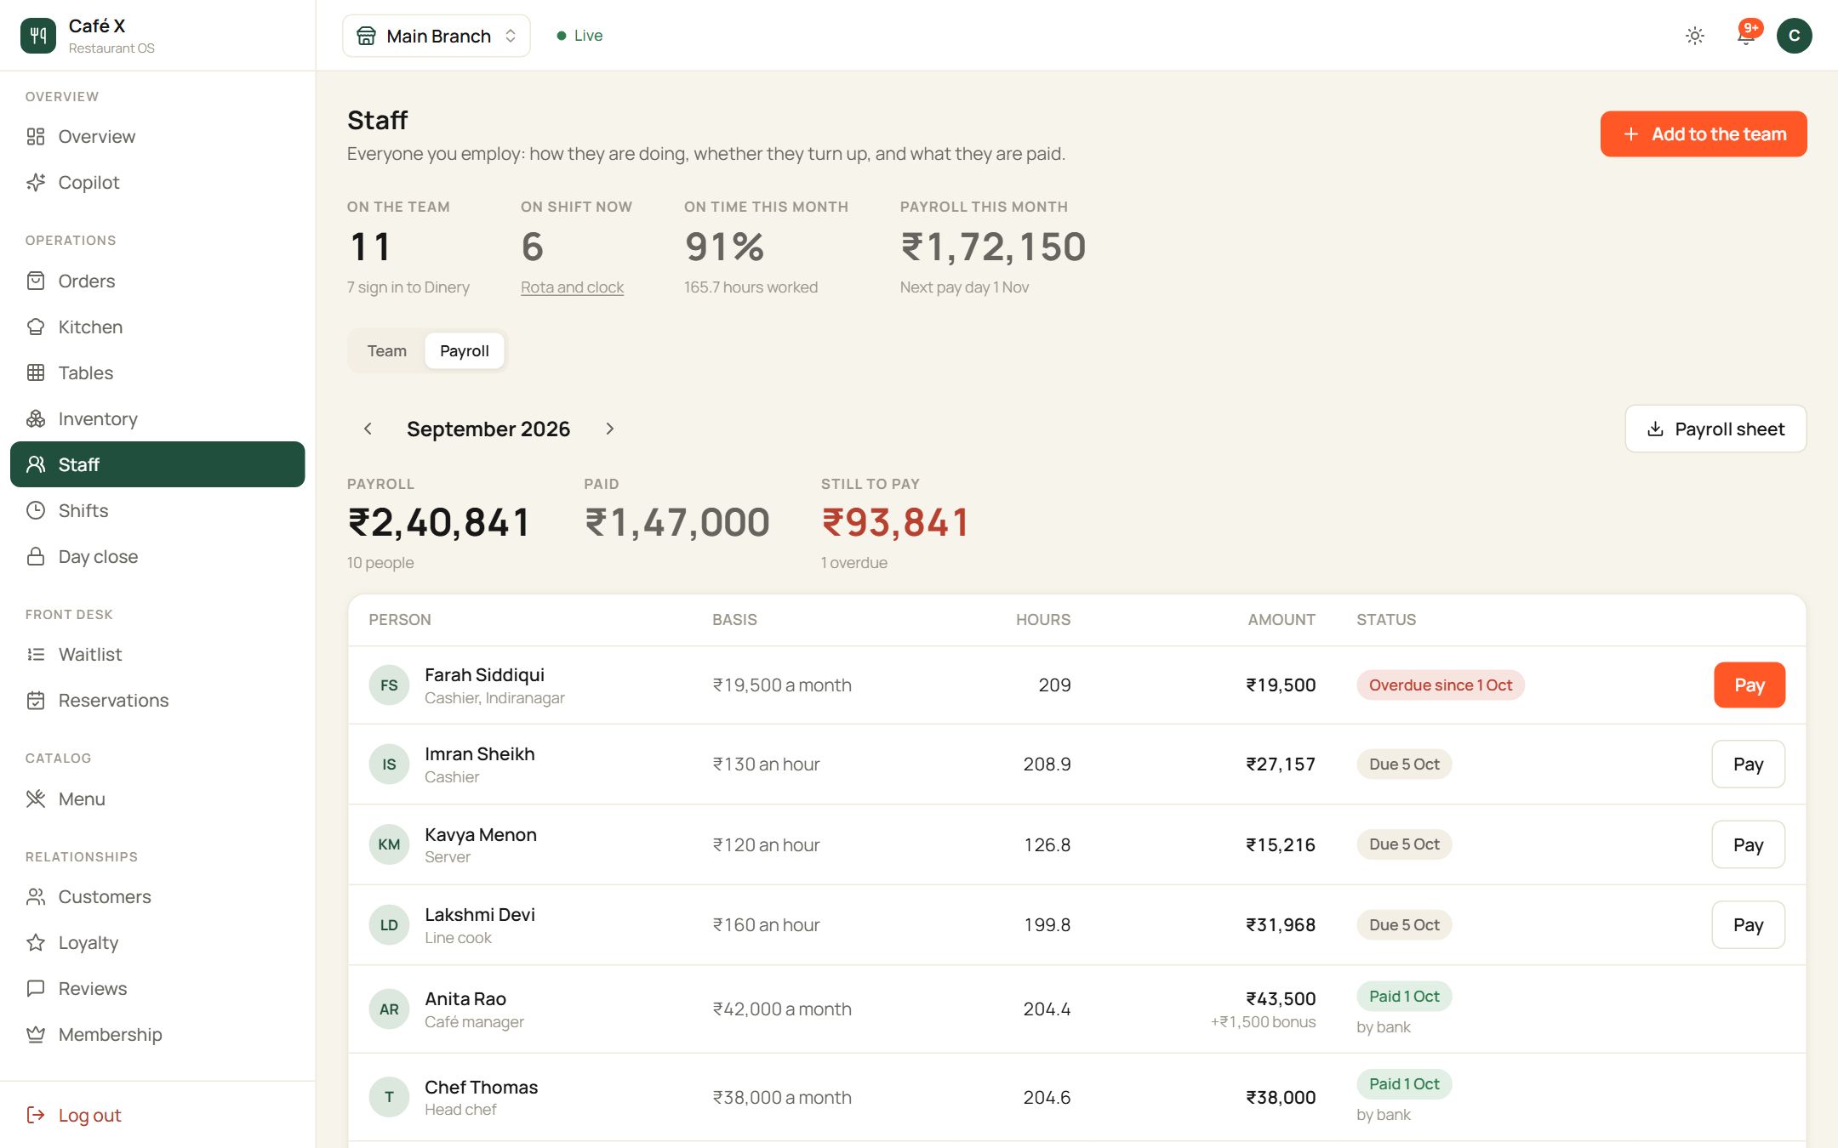Open the user avatar labelled C

pyautogui.click(x=1794, y=36)
